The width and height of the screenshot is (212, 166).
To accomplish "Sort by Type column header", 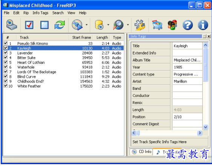I will click(117, 37).
